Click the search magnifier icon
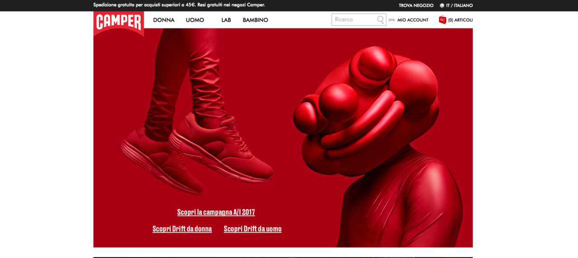The image size is (578, 258). point(381,20)
